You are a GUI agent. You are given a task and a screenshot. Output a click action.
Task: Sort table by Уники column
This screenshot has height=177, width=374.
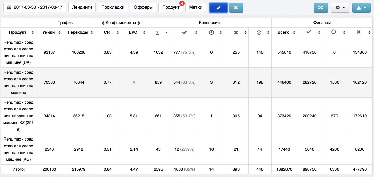50,32
